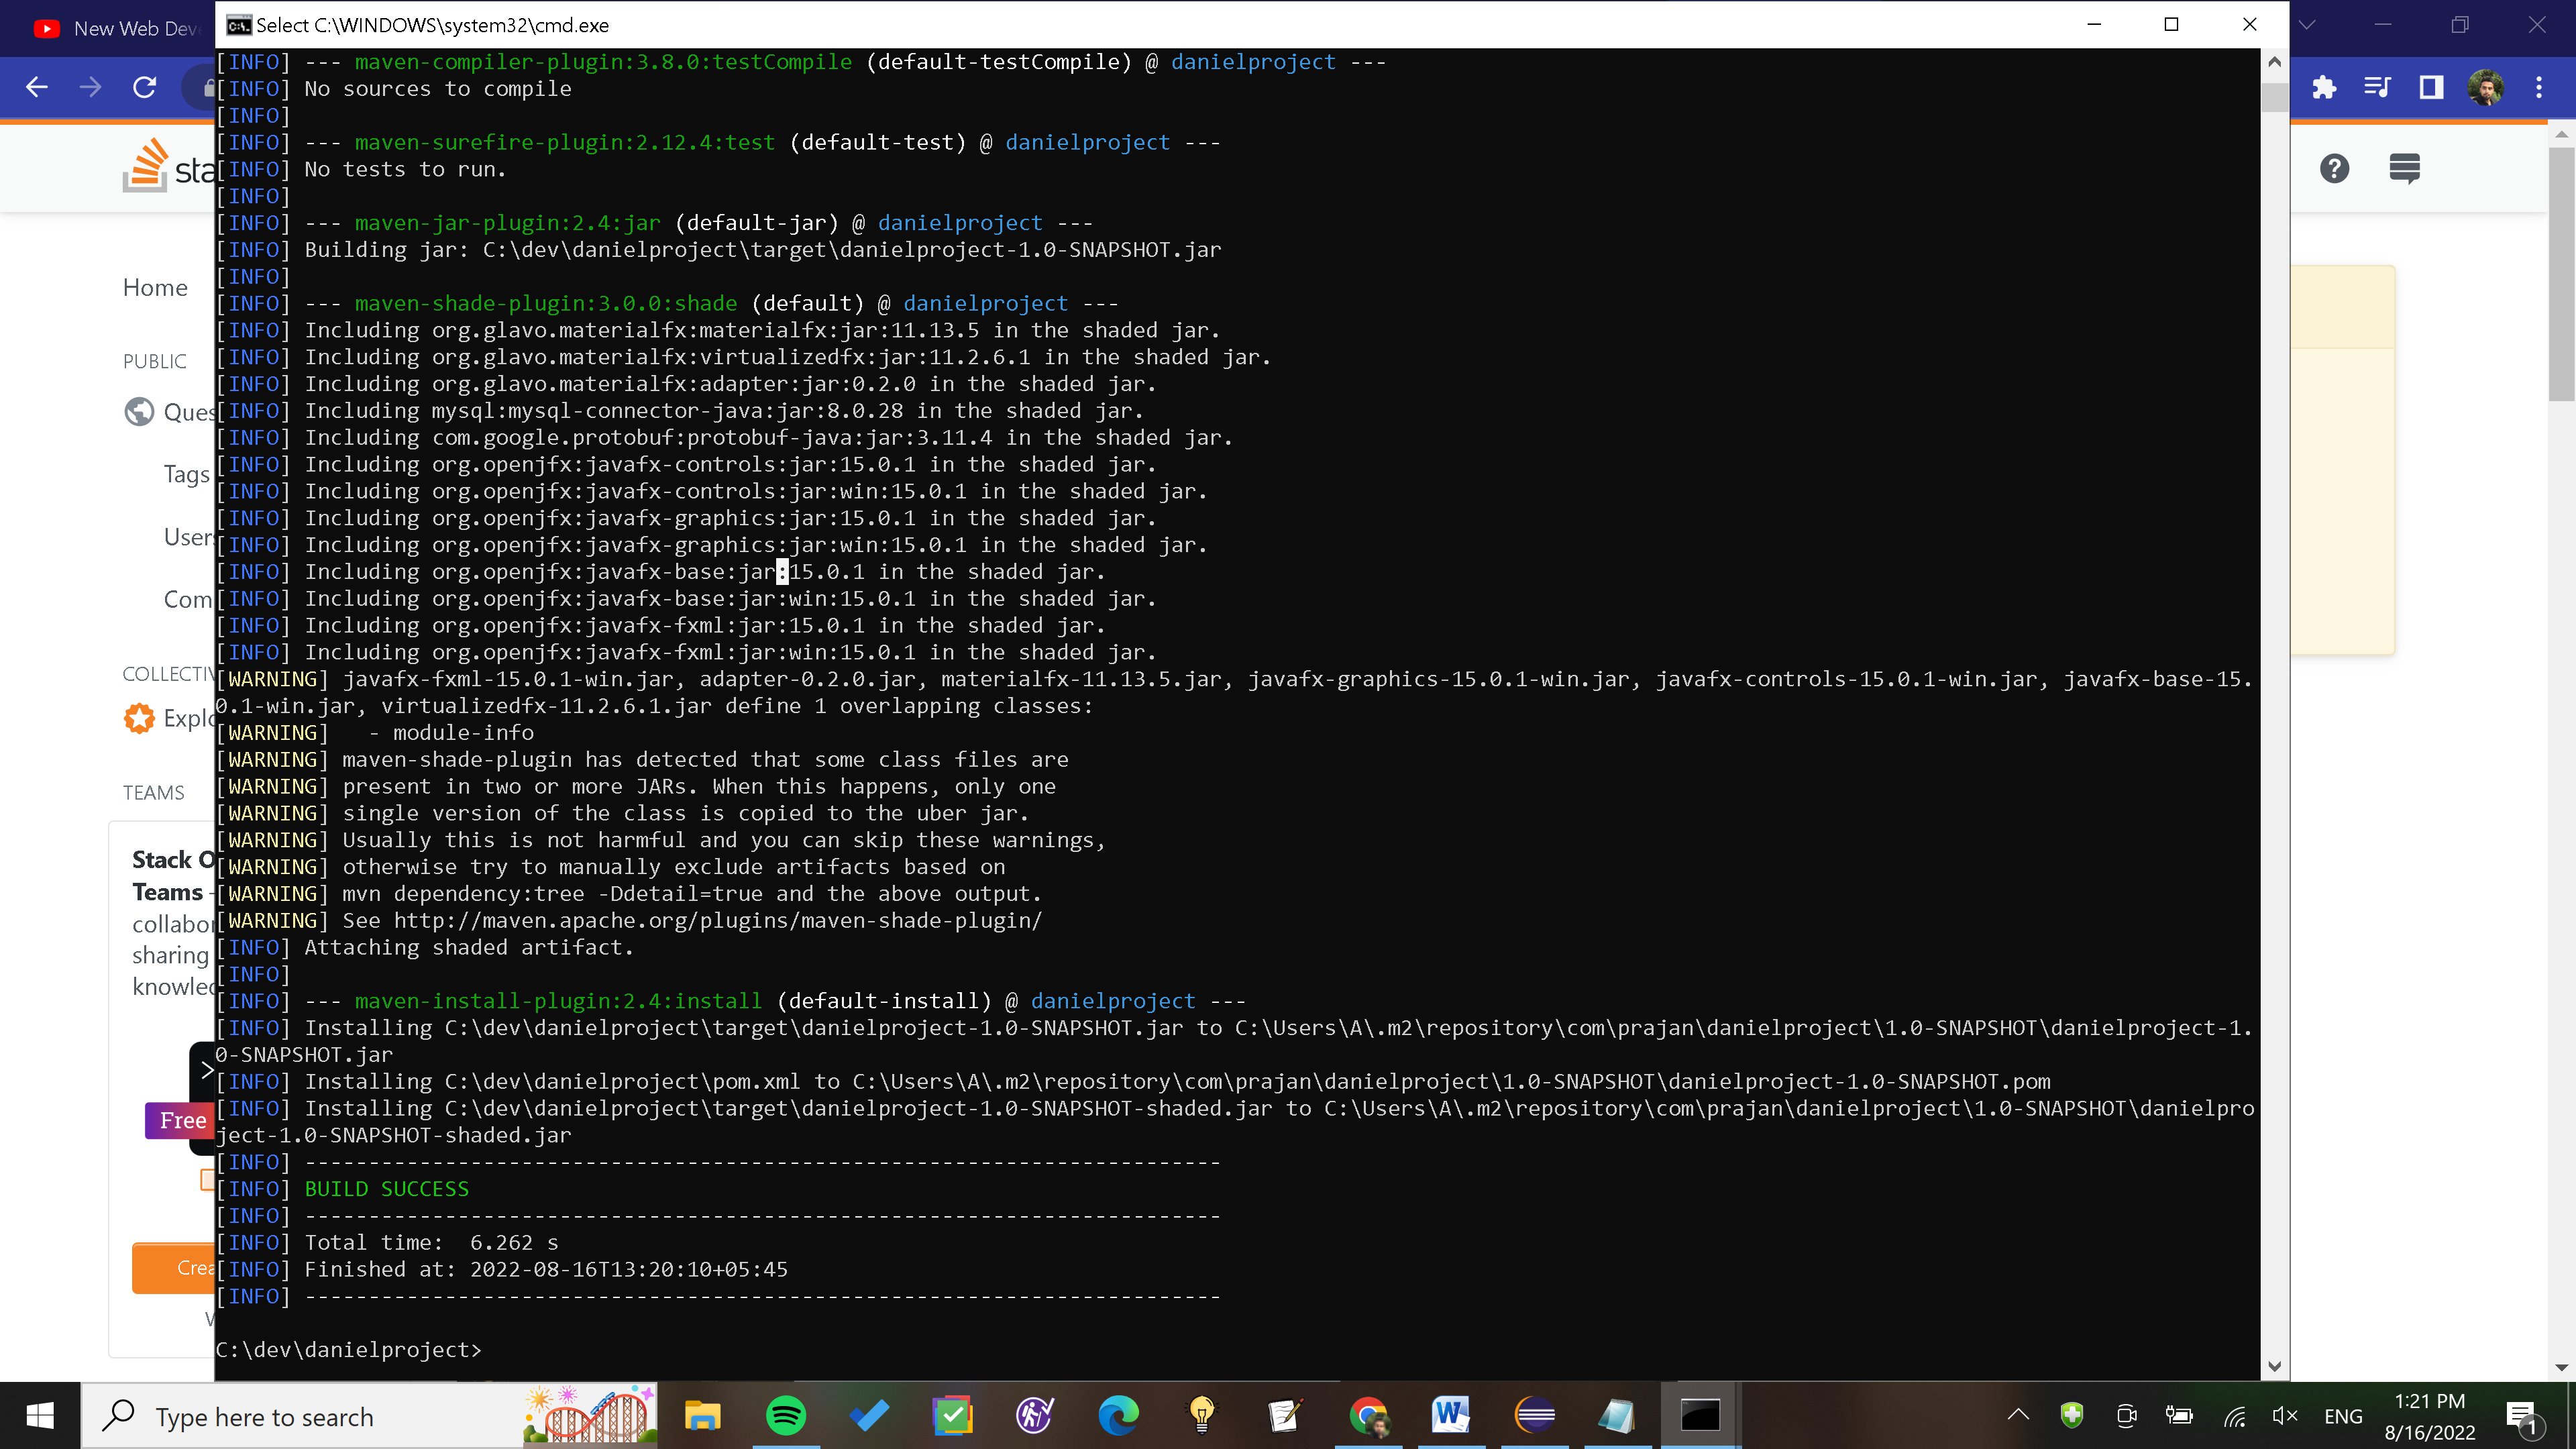2576x1449 pixels.
Task: Click Home link in sidebar
Action: click(155, 288)
